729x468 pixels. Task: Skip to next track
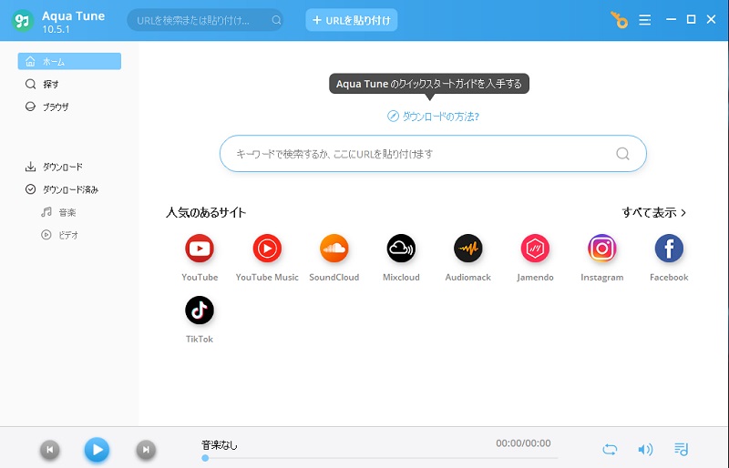click(146, 450)
